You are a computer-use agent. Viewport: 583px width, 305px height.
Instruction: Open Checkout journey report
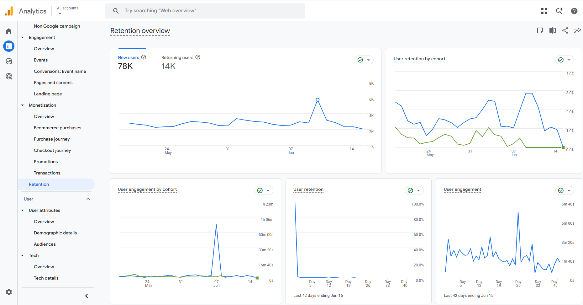point(52,150)
